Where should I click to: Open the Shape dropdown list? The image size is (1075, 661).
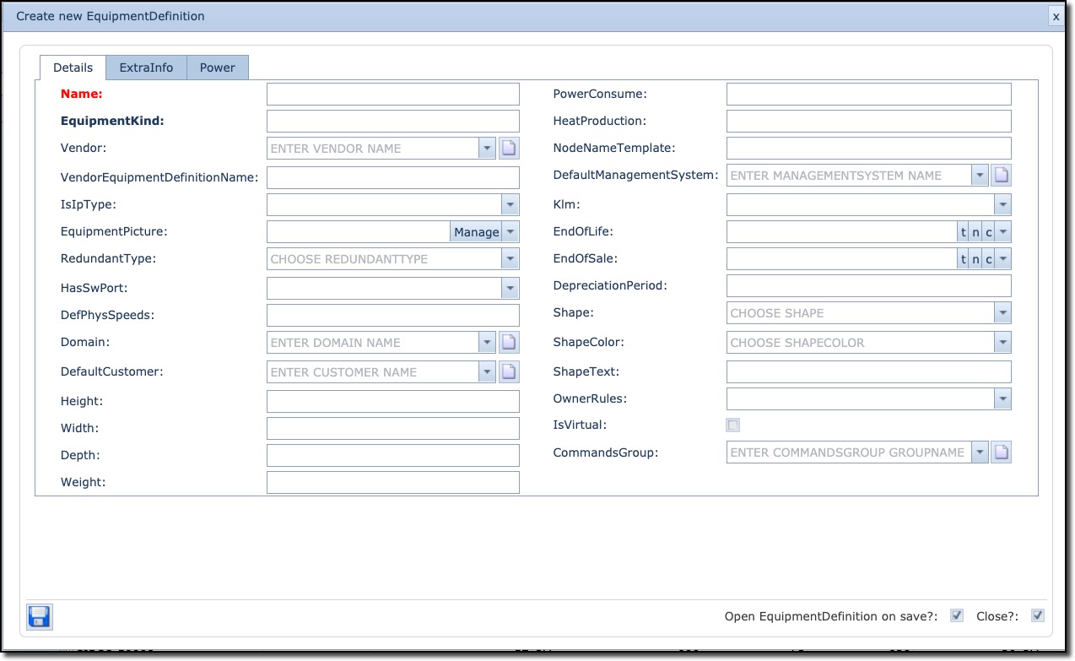(x=1002, y=313)
